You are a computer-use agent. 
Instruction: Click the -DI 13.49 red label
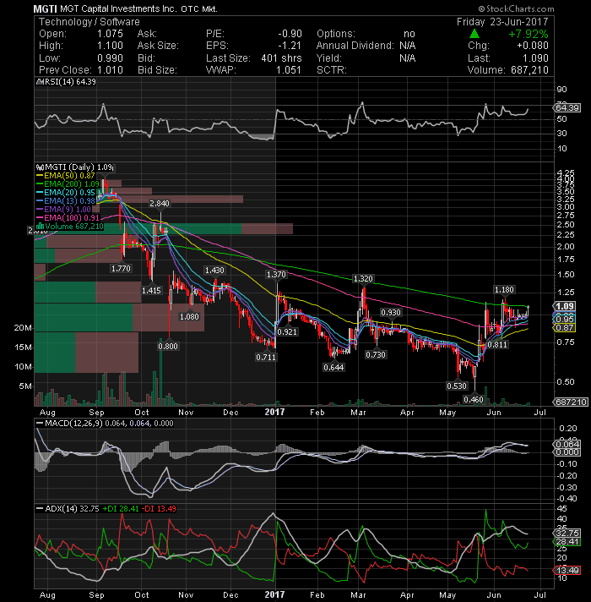click(x=159, y=509)
